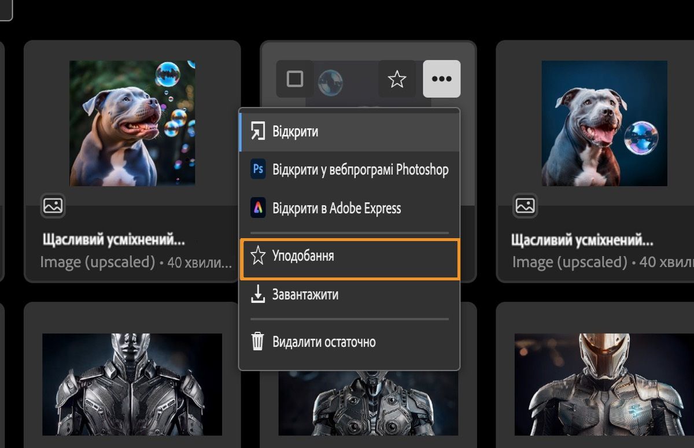694x448 pixels.
Task: Open the faceless silver robot thumbnail
Action: tap(132, 384)
